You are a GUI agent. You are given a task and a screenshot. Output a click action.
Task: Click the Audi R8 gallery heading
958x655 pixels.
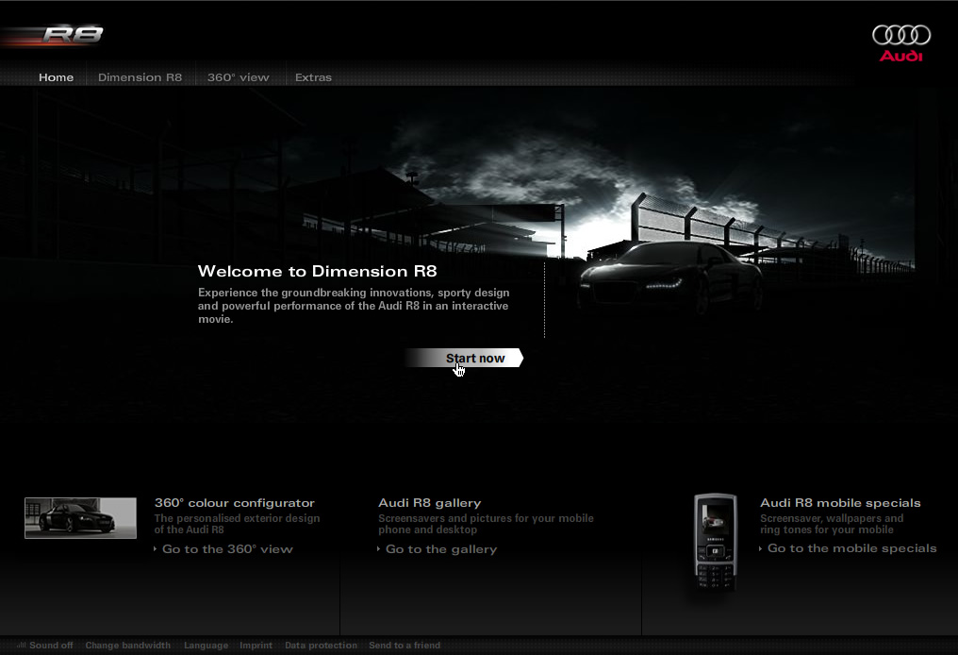click(x=430, y=503)
